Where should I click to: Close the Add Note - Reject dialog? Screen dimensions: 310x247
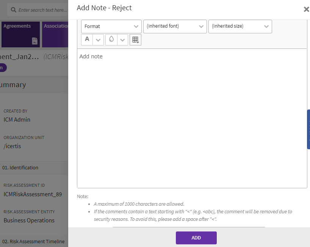tap(306, 9)
